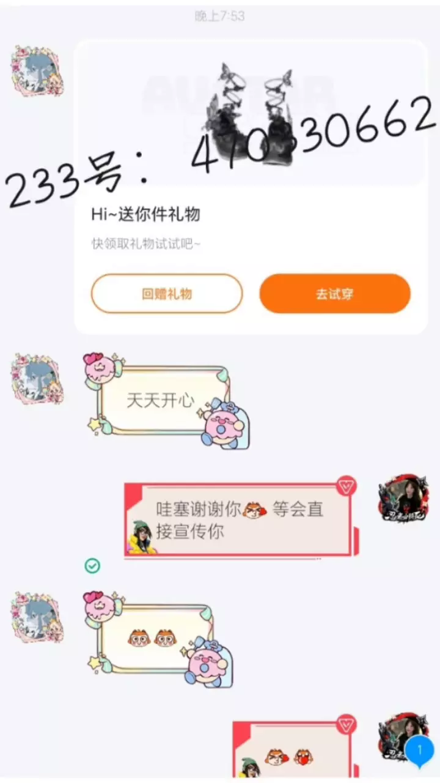Open sender's avatar beside the monkey emoji bubble
The image size is (440, 783).
pyautogui.click(x=38, y=617)
